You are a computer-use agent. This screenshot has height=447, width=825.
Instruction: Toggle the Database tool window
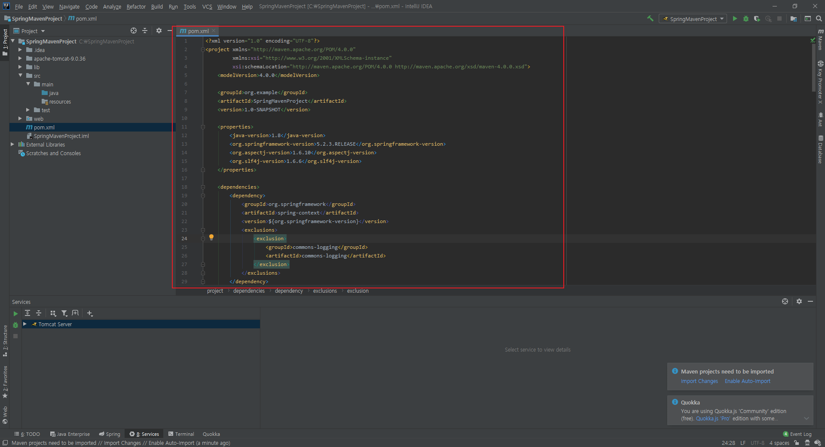(820, 149)
